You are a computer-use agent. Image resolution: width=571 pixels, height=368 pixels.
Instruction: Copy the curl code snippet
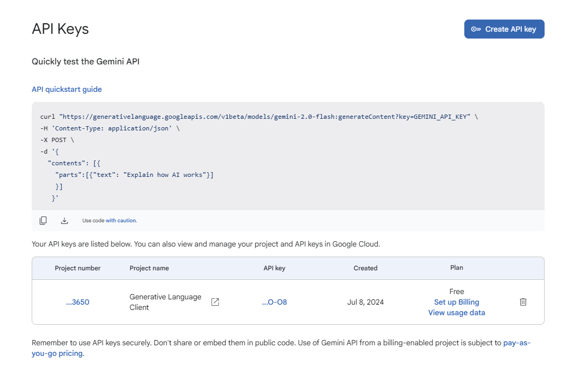point(43,221)
